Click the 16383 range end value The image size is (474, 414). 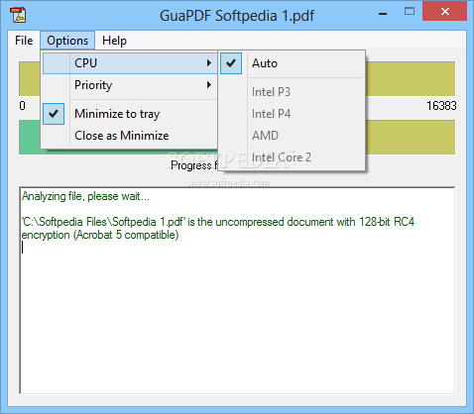coord(441,106)
